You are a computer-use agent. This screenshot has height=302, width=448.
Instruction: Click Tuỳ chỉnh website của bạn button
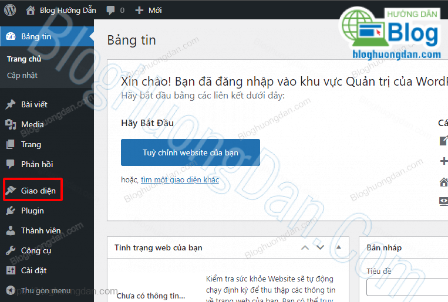[190, 152]
